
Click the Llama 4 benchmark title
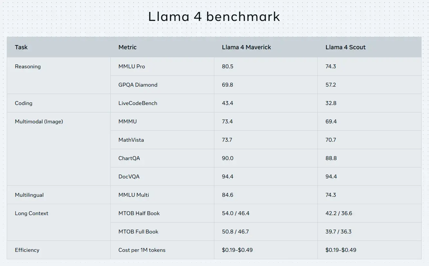tap(214, 17)
